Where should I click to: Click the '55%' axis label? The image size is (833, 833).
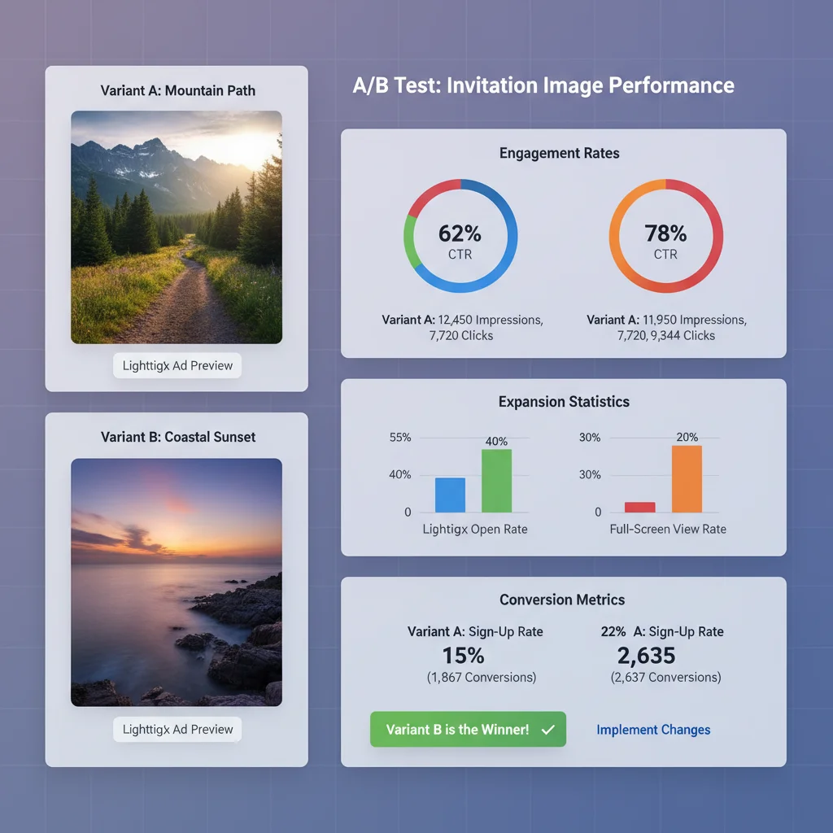coord(400,437)
